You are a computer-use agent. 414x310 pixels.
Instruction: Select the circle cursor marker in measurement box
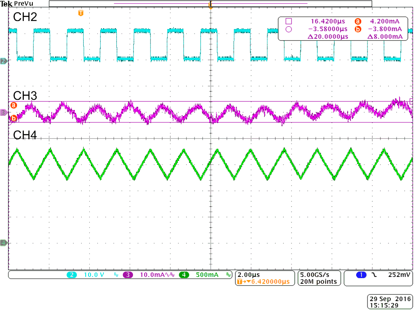[x=289, y=29]
